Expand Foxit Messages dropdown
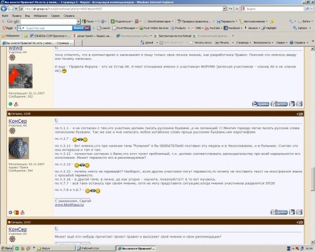The image size is (315, 252). (x=137, y=28)
